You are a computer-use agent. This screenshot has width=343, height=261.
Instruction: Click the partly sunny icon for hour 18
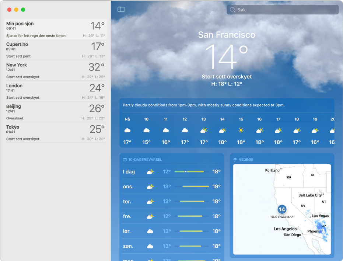tap(297, 130)
